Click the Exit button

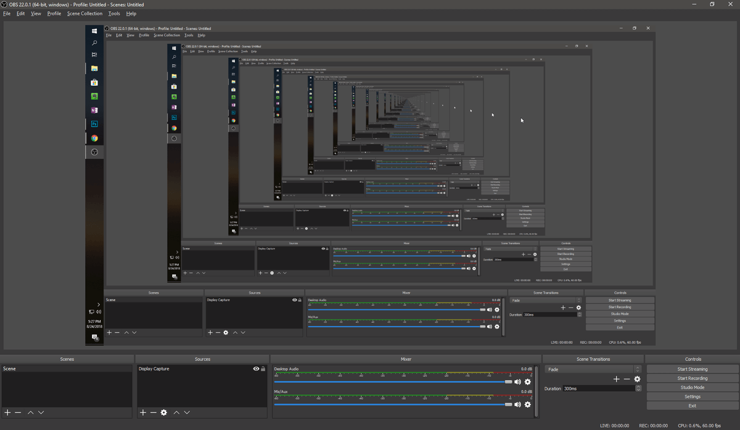click(x=693, y=406)
